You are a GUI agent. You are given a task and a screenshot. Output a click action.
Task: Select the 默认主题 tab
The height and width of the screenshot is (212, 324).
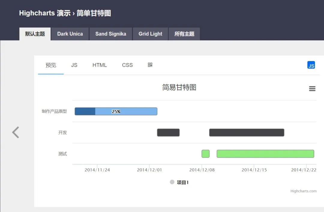[x=35, y=34]
